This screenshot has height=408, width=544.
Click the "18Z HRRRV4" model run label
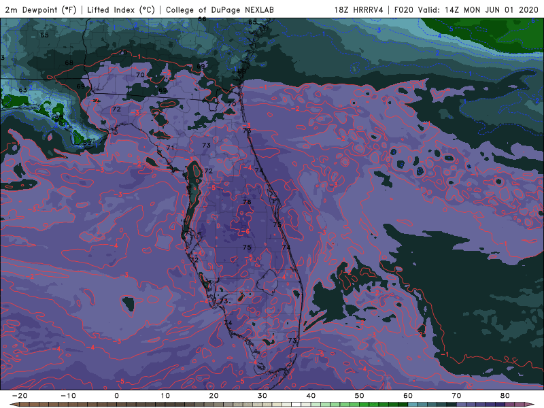click(x=359, y=10)
